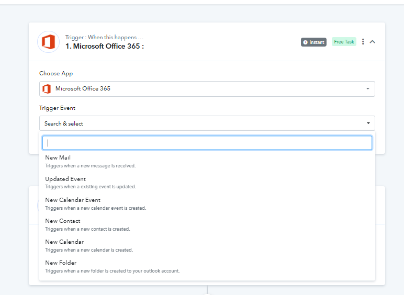This screenshot has height=295, width=404.
Task: Click the Microsoft Office 365 trigger logo
Action: (x=49, y=42)
